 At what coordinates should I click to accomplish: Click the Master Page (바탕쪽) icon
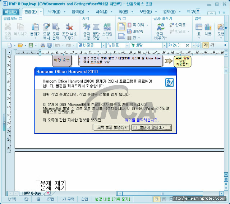(x=129, y=31)
